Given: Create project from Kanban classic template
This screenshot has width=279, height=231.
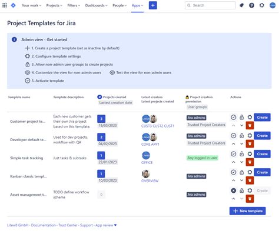Looking at the screenshot, I should point(263,172).
